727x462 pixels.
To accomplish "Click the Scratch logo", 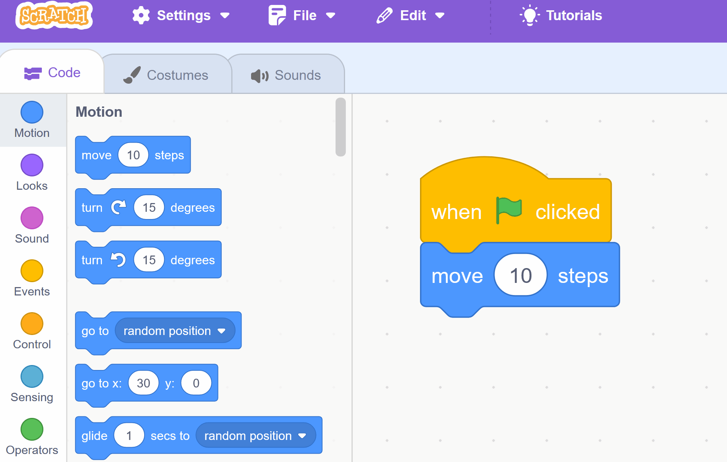I will tap(54, 16).
